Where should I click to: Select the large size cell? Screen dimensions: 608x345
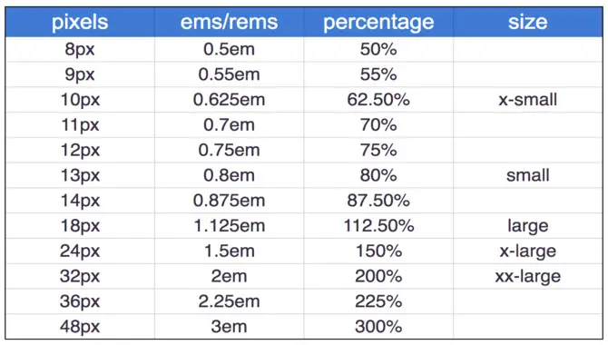[528, 226]
